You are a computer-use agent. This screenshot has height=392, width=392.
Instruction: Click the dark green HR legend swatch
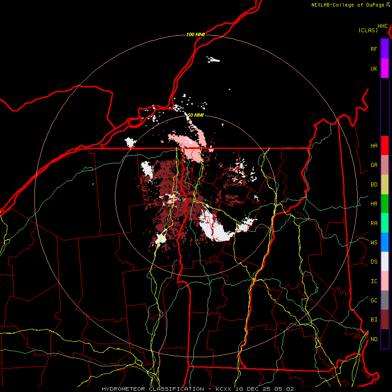pos(385,204)
